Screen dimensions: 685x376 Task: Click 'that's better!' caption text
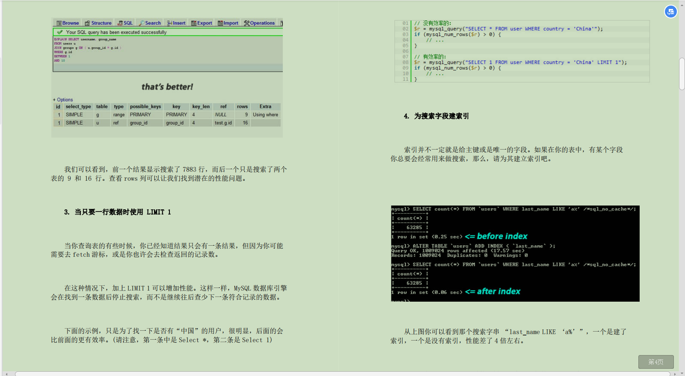click(x=167, y=87)
